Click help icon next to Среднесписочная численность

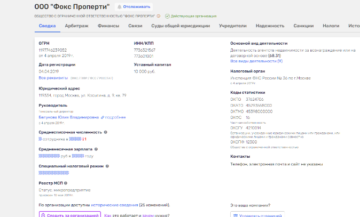click(106, 132)
